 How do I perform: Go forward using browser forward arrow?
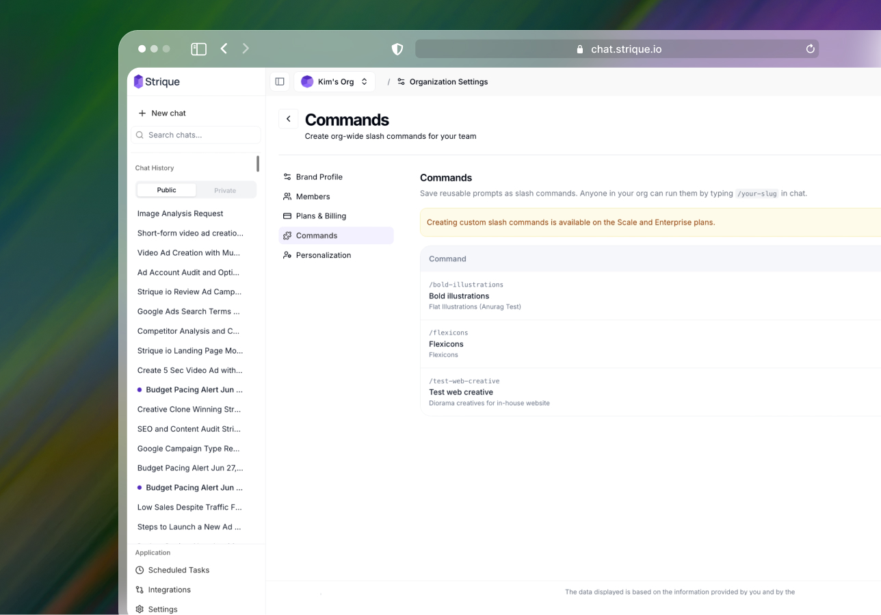pyautogui.click(x=246, y=49)
